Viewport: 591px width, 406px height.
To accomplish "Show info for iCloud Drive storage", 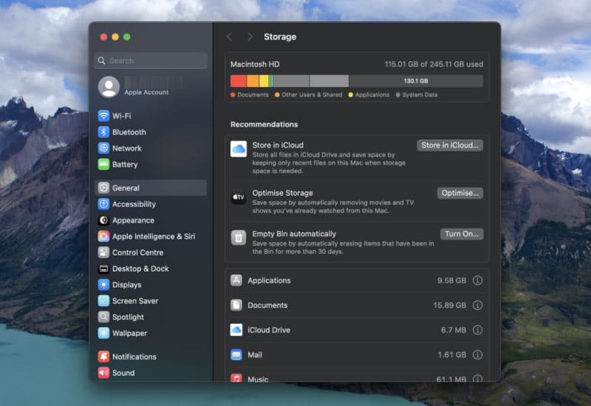I will click(477, 330).
